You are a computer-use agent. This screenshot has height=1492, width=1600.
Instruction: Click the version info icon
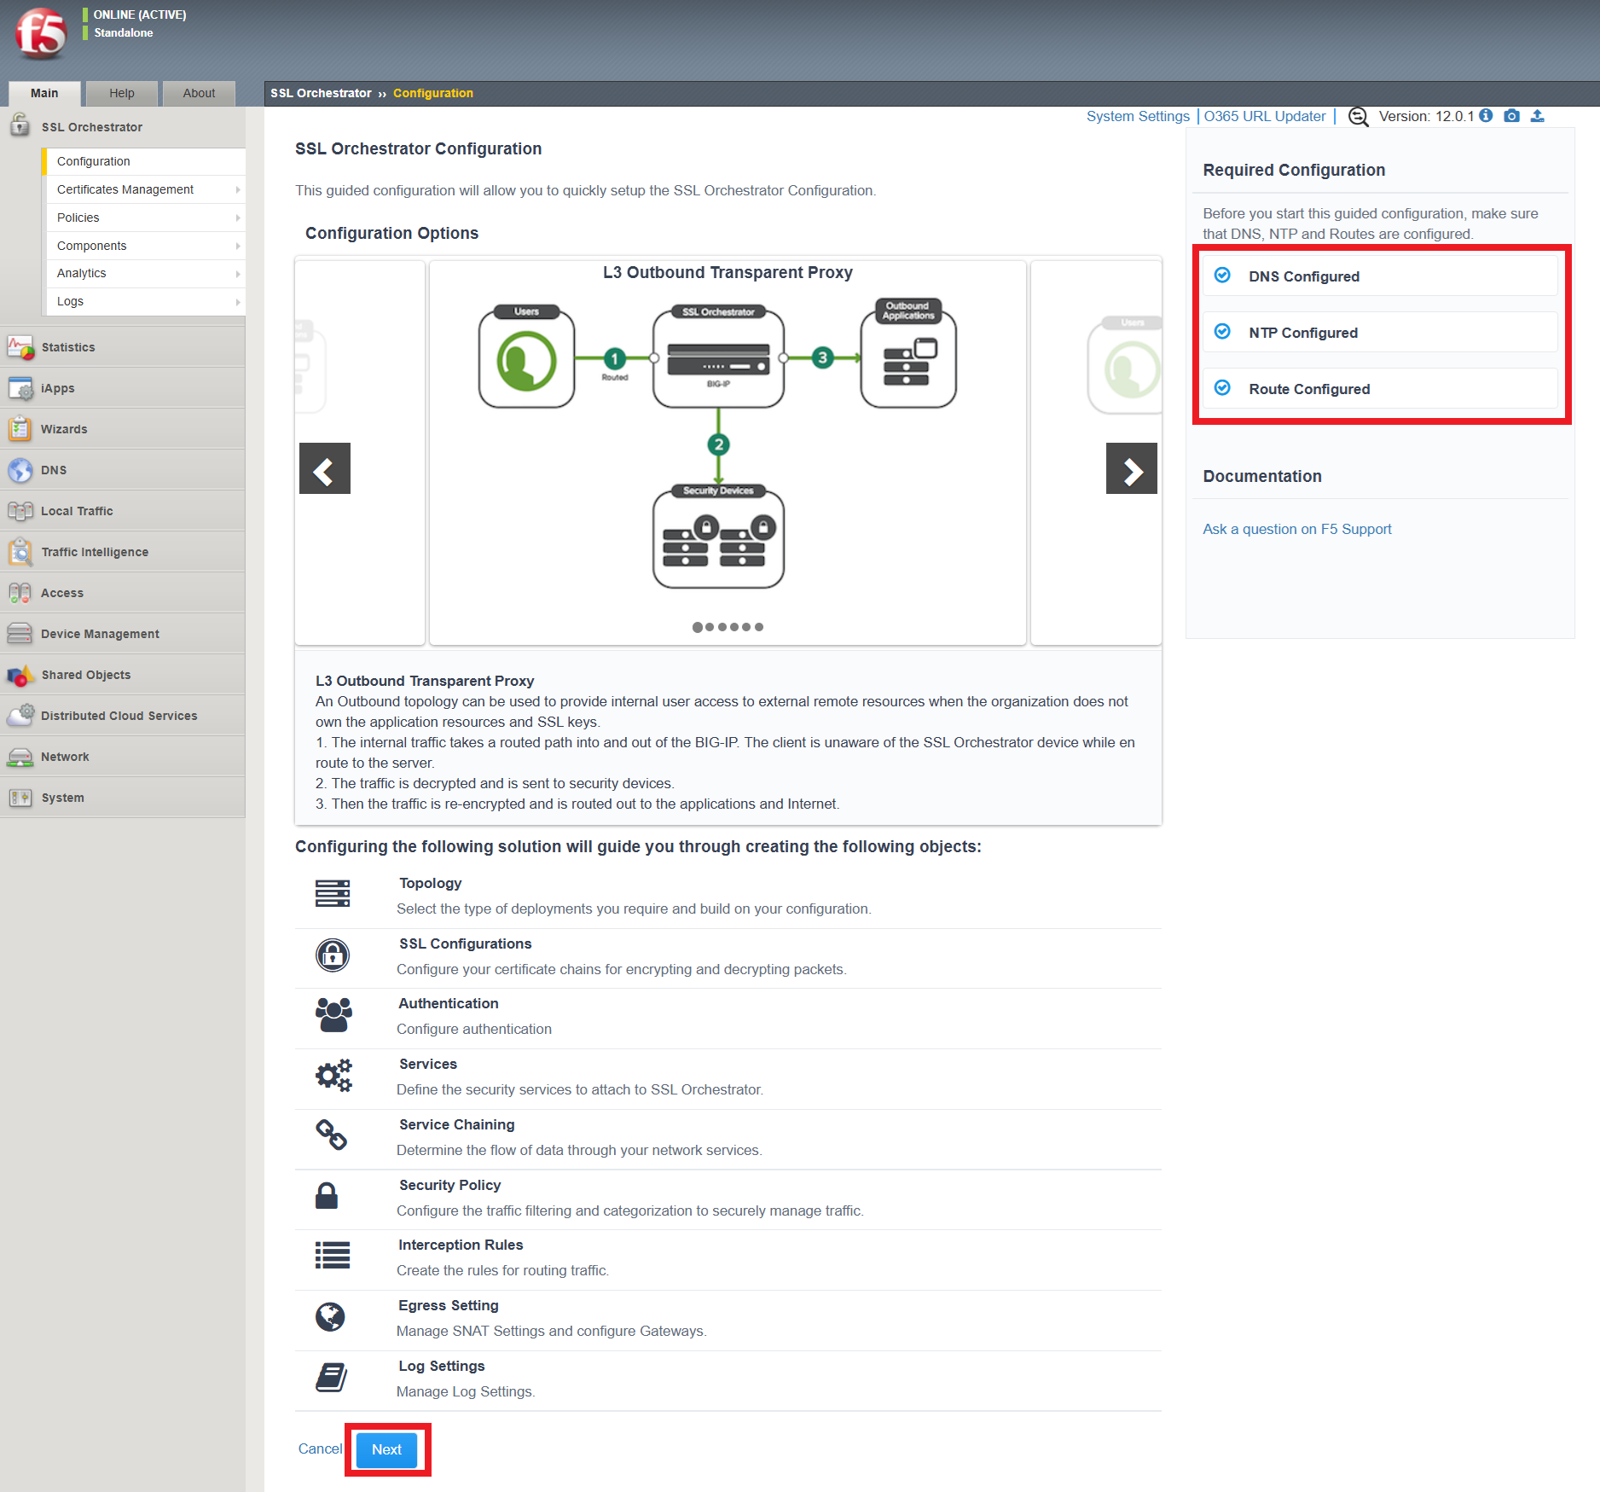tap(1486, 116)
